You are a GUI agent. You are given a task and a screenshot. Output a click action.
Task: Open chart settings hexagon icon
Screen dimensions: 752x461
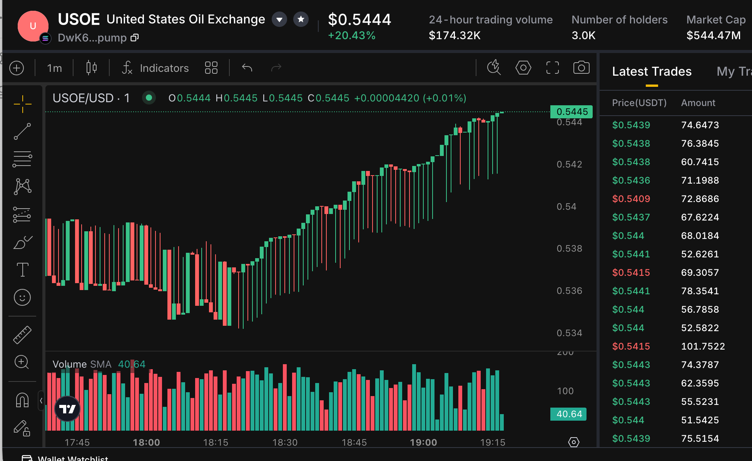523,68
